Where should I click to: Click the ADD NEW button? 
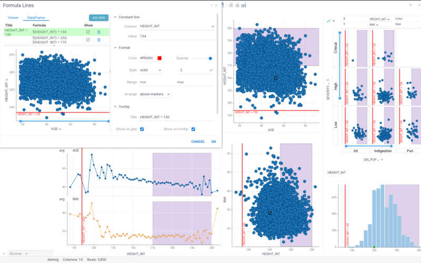point(98,18)
